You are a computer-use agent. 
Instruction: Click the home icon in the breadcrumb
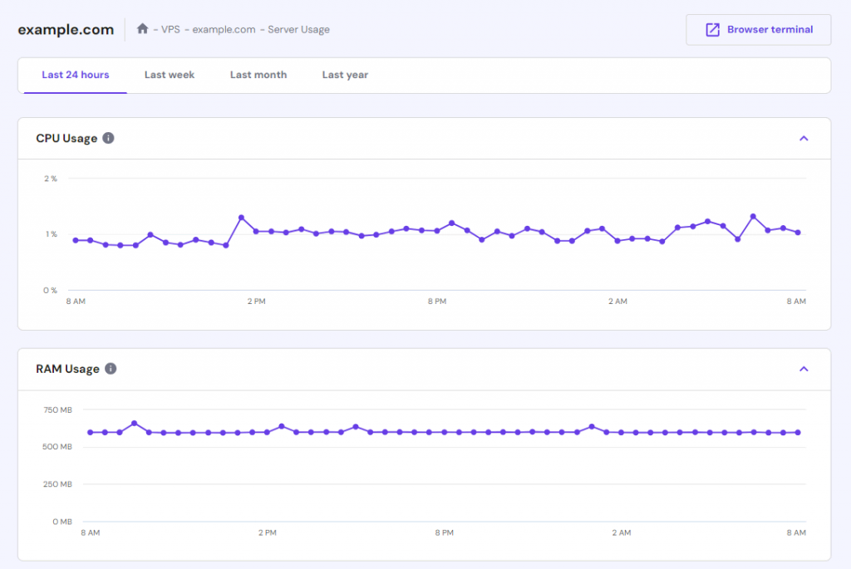pos(142,29)
